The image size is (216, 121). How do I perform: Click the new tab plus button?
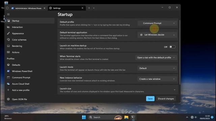point(89,8)
